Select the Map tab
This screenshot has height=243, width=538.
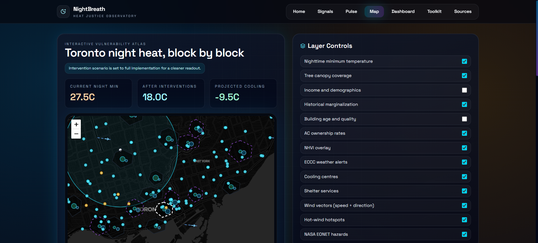(x=374, y=11)
